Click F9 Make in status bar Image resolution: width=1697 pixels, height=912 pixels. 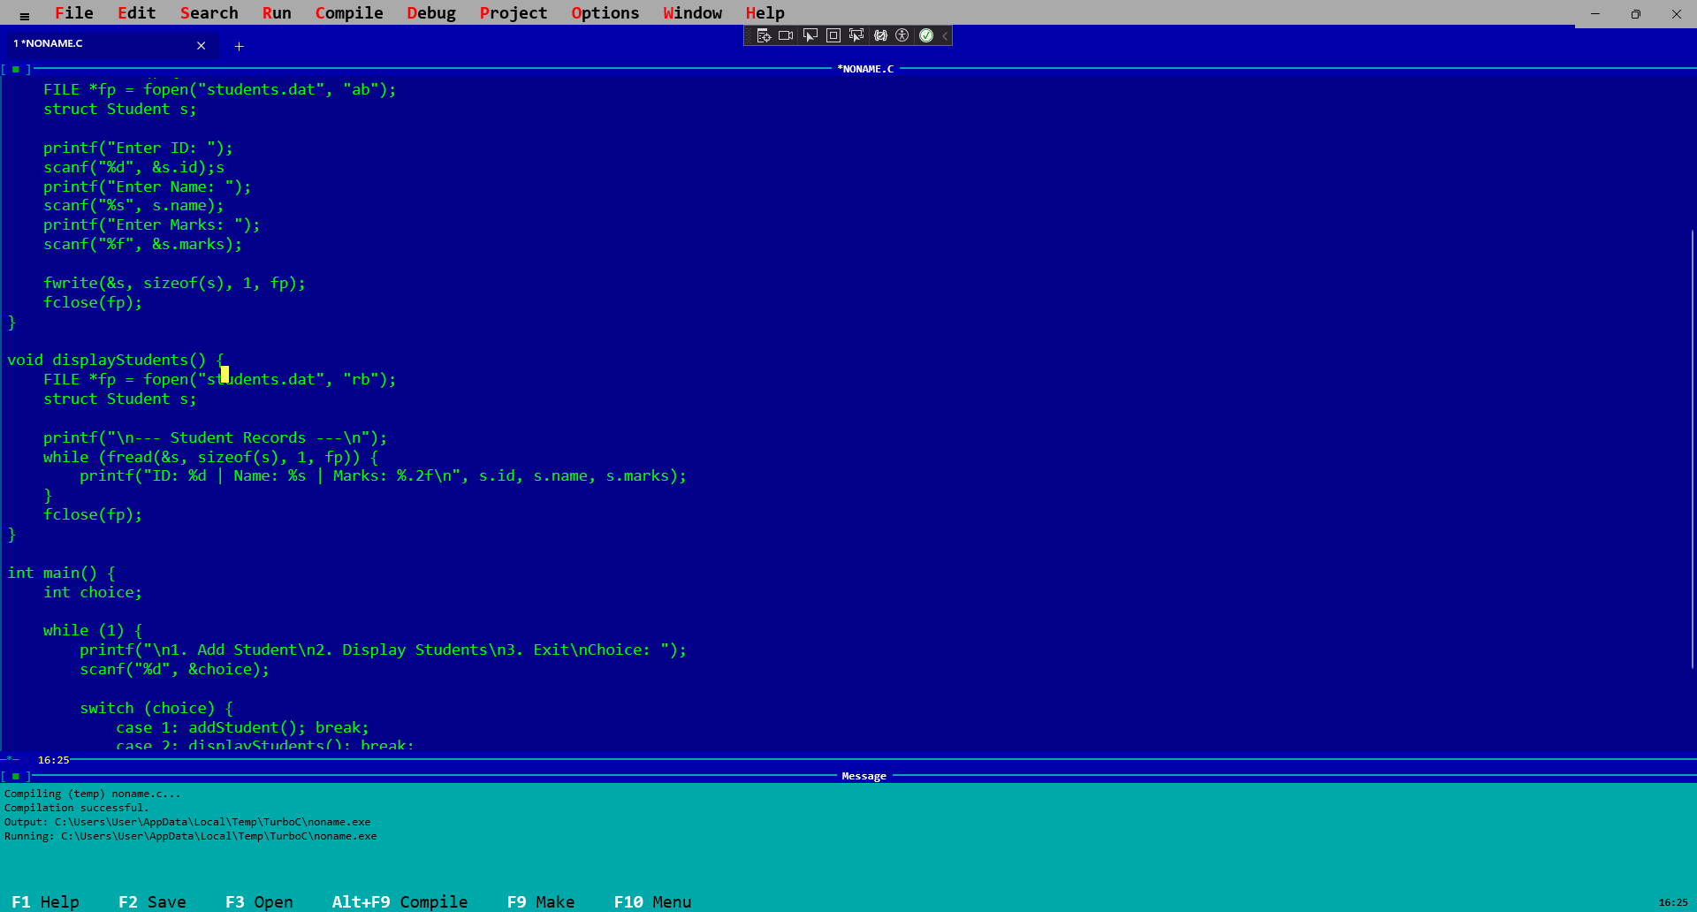coord(541,901)
